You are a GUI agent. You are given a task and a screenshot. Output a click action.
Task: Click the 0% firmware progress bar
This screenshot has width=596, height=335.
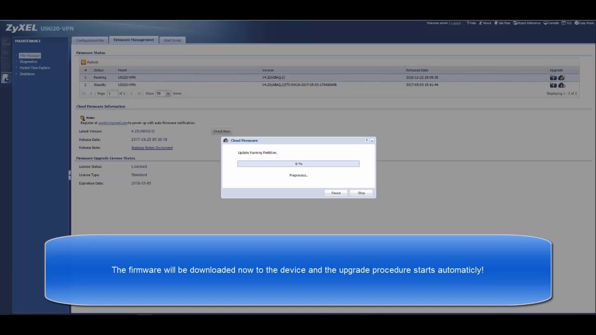pos(298,164)
